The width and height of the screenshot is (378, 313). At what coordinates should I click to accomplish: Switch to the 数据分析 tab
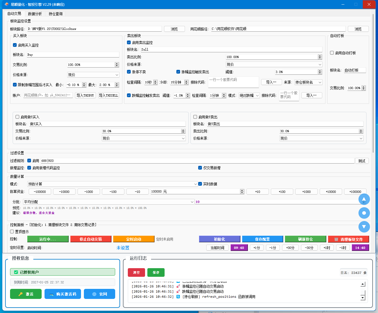click(35, 14)
